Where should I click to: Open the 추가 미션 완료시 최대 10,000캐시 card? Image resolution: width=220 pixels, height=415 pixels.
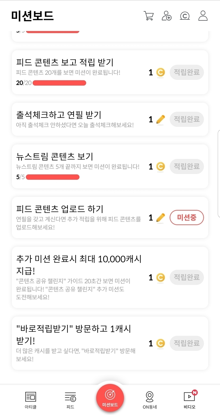[80, 277]
